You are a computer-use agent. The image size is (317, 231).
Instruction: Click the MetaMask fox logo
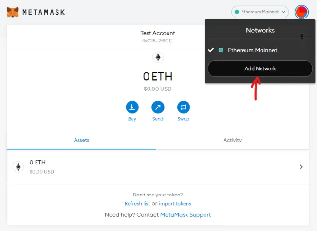tap(13, 12)
